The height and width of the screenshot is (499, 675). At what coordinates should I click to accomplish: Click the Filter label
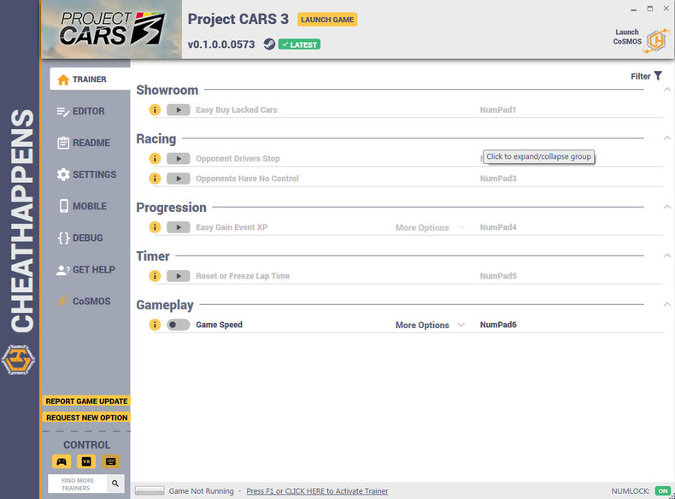click(641, 76)
